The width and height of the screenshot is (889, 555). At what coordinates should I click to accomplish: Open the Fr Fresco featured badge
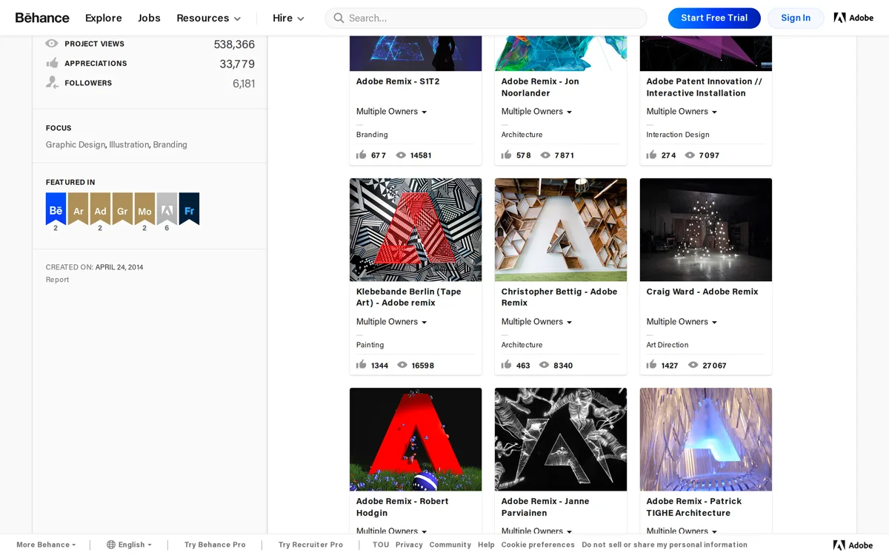coord(189,209)
